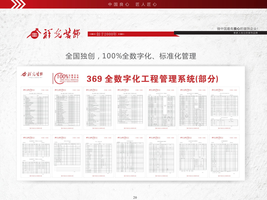Viewport: 267px width, 200px height.
Task: Click the 创于2000年 red ribbon
Action: click(x=133, y=34)
